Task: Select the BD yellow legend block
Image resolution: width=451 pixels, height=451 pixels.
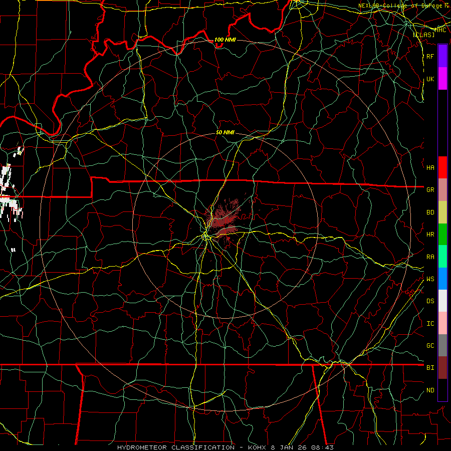Action: click(x=442, y=212)
